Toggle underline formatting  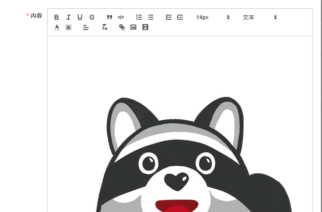[x=80, y=17]
